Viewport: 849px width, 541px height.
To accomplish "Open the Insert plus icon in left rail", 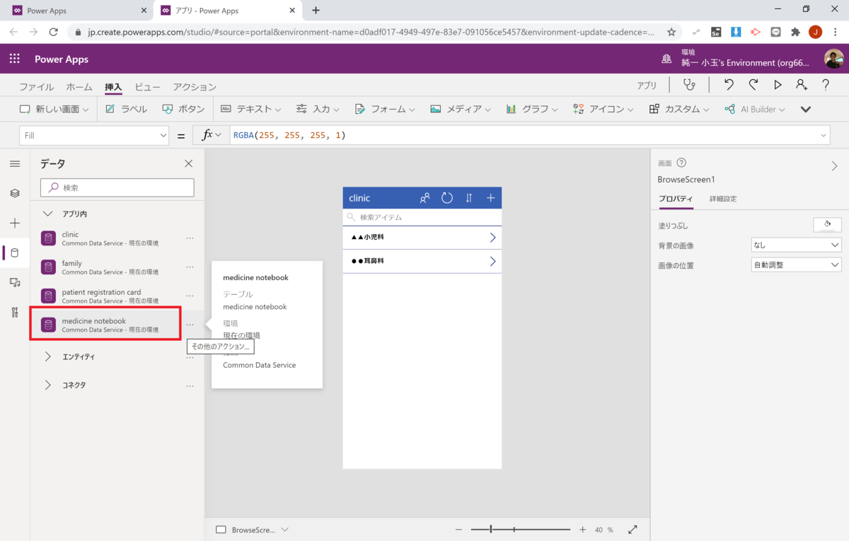I will [x=15, y=223].
